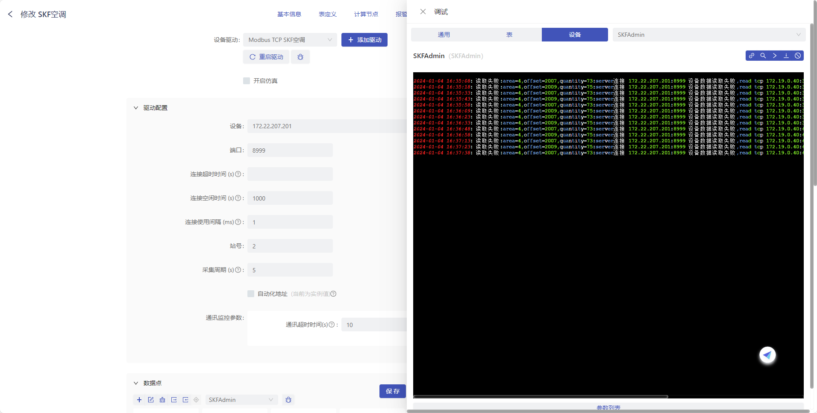Click the 添加驱动 button
Viewport: 817px width, 413px height.
point(364,40)
